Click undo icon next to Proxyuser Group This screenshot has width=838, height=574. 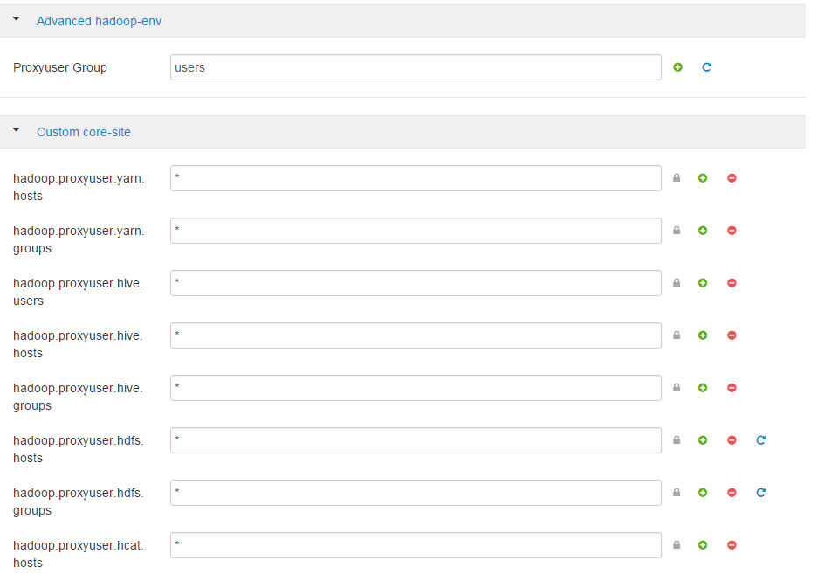706,67
